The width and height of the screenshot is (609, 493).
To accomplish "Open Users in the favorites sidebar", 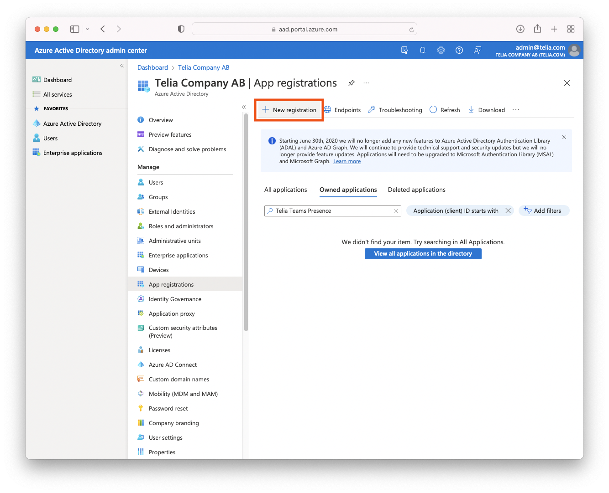I will coord(45,138).
